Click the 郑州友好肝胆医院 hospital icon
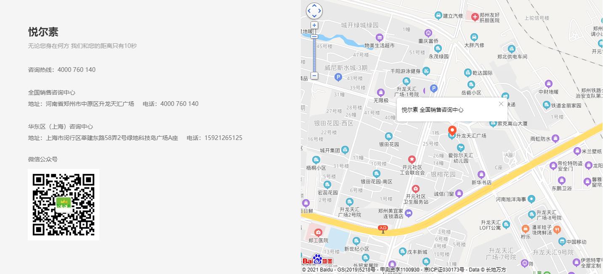 pos(475,17)
